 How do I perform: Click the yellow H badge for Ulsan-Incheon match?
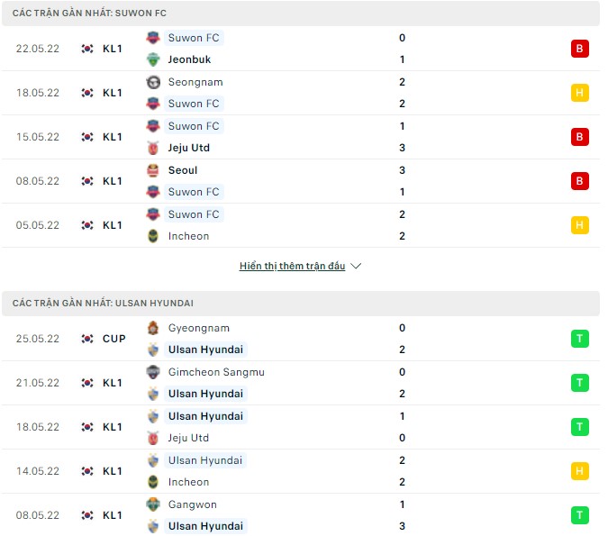(579, 471)
